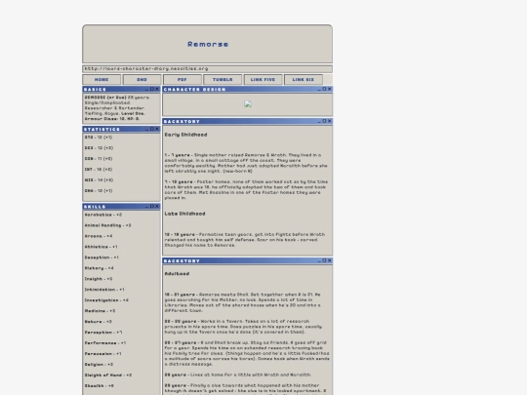Minimize icon on Adulthood BACKSTORY panel
Image resolution: width=527 pixels, height=395 pixels.
click(319, 260)
